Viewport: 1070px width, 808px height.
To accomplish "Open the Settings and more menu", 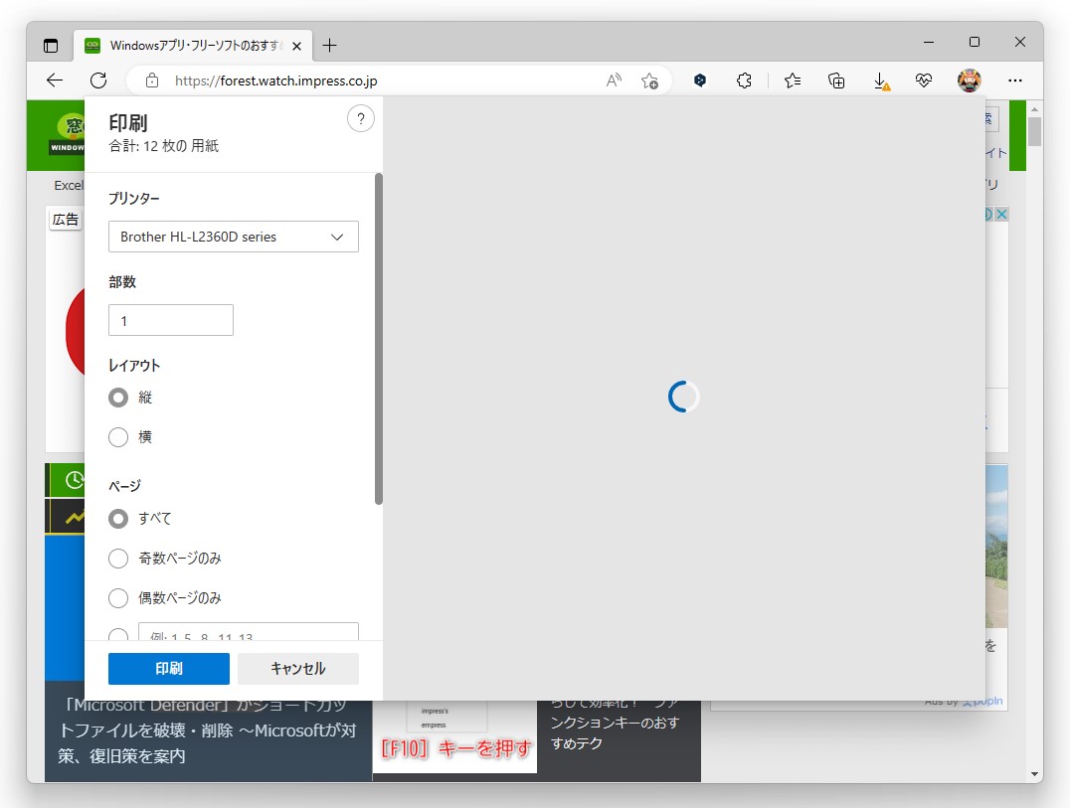I will (x=1015, y=81).
